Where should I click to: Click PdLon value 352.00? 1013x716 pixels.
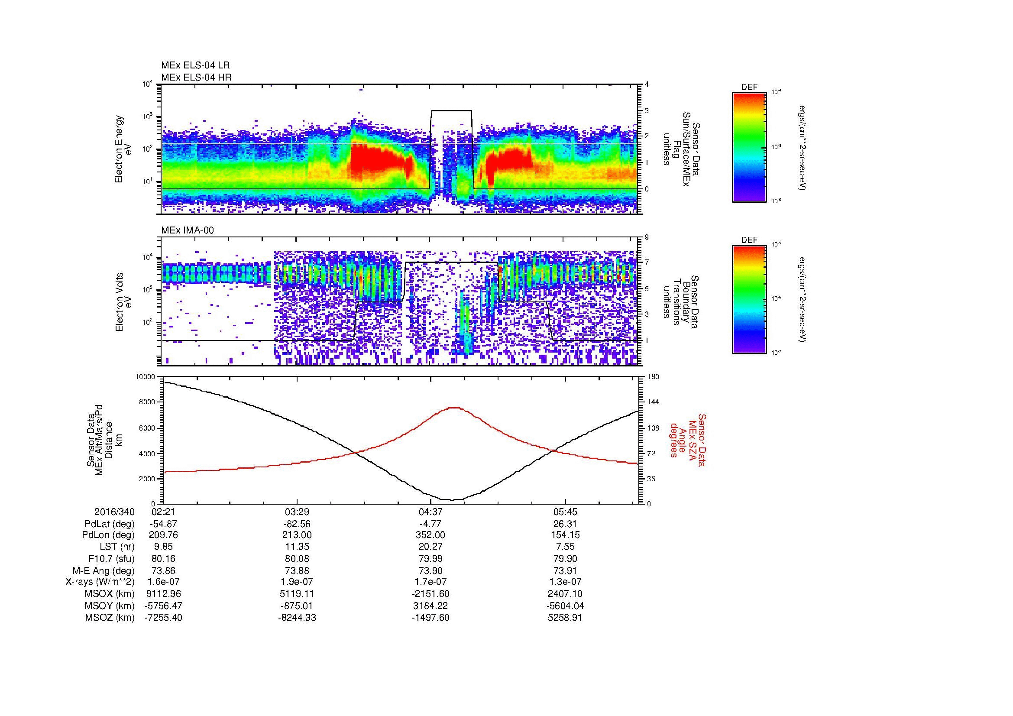pyautogui.click(x=430, y=535)
